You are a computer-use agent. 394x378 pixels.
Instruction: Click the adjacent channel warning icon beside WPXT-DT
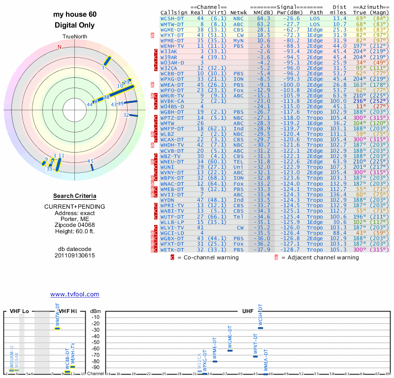153,35
